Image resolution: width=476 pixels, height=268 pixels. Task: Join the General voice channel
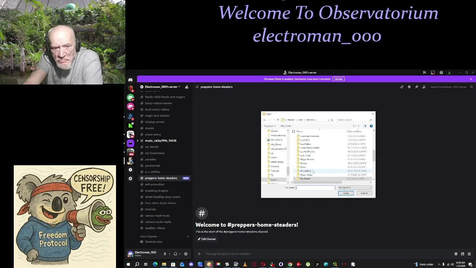154,242
